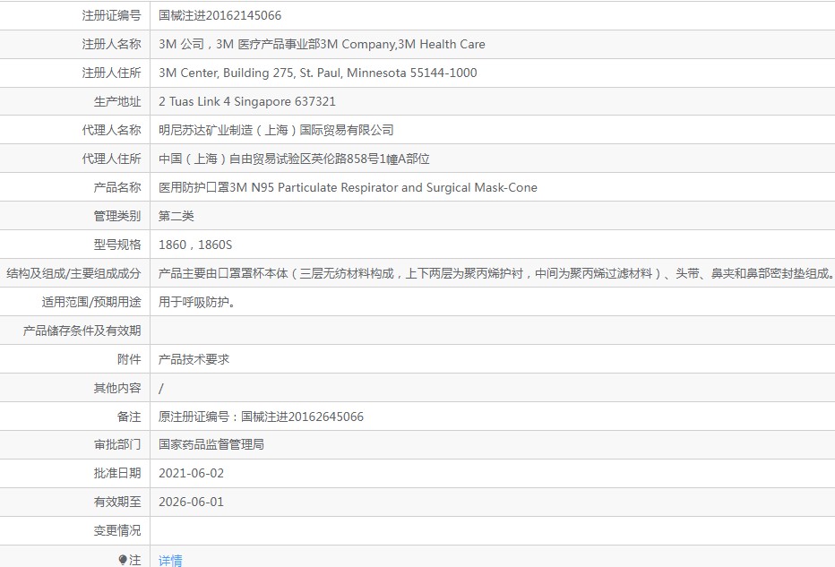Click the 批准日期 label
Image resolution: width=835 pixels, height=567 pixels.
point(117,473)
